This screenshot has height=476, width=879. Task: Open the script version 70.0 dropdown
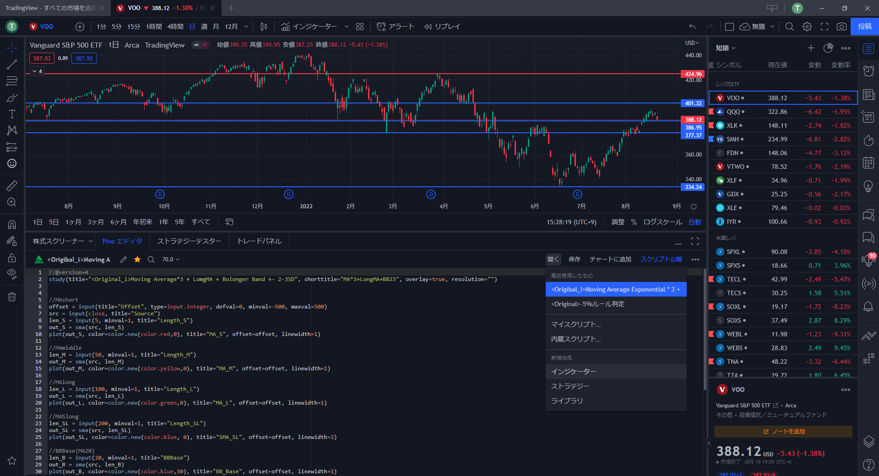171,260
